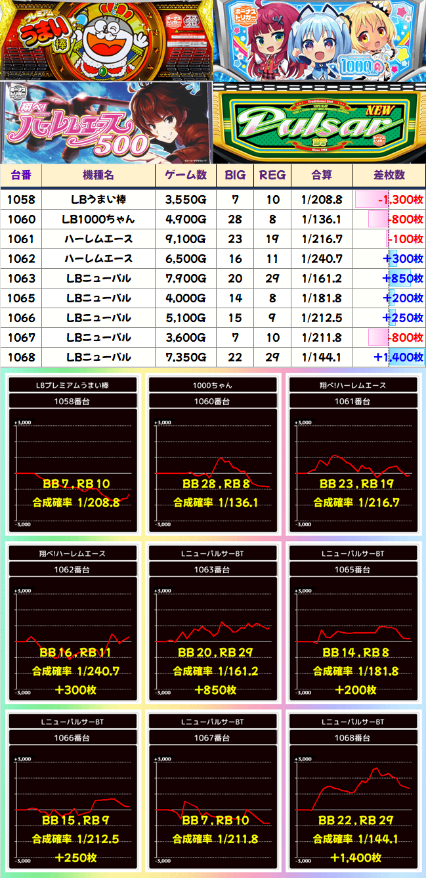Click the 7,350G game count cell

pyautogui.click(x=185, y=358)
